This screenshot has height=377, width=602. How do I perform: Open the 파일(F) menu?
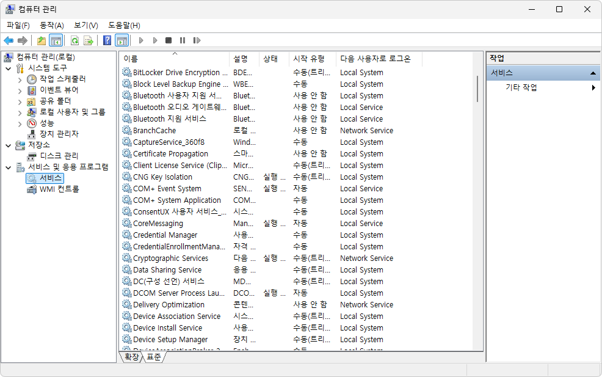click(x=18, y=26)
